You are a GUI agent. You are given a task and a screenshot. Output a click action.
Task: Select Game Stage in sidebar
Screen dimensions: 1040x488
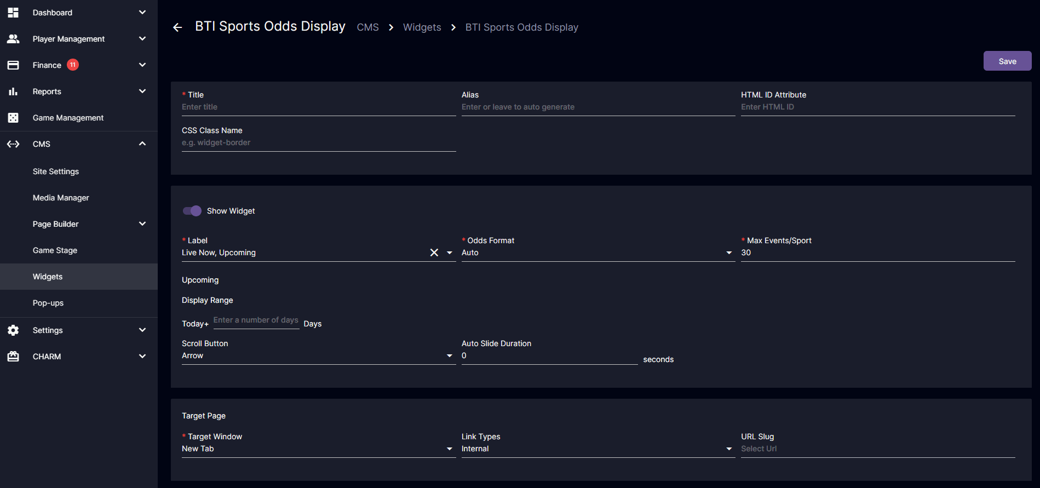pyautogui.click(x=55, y=250)
